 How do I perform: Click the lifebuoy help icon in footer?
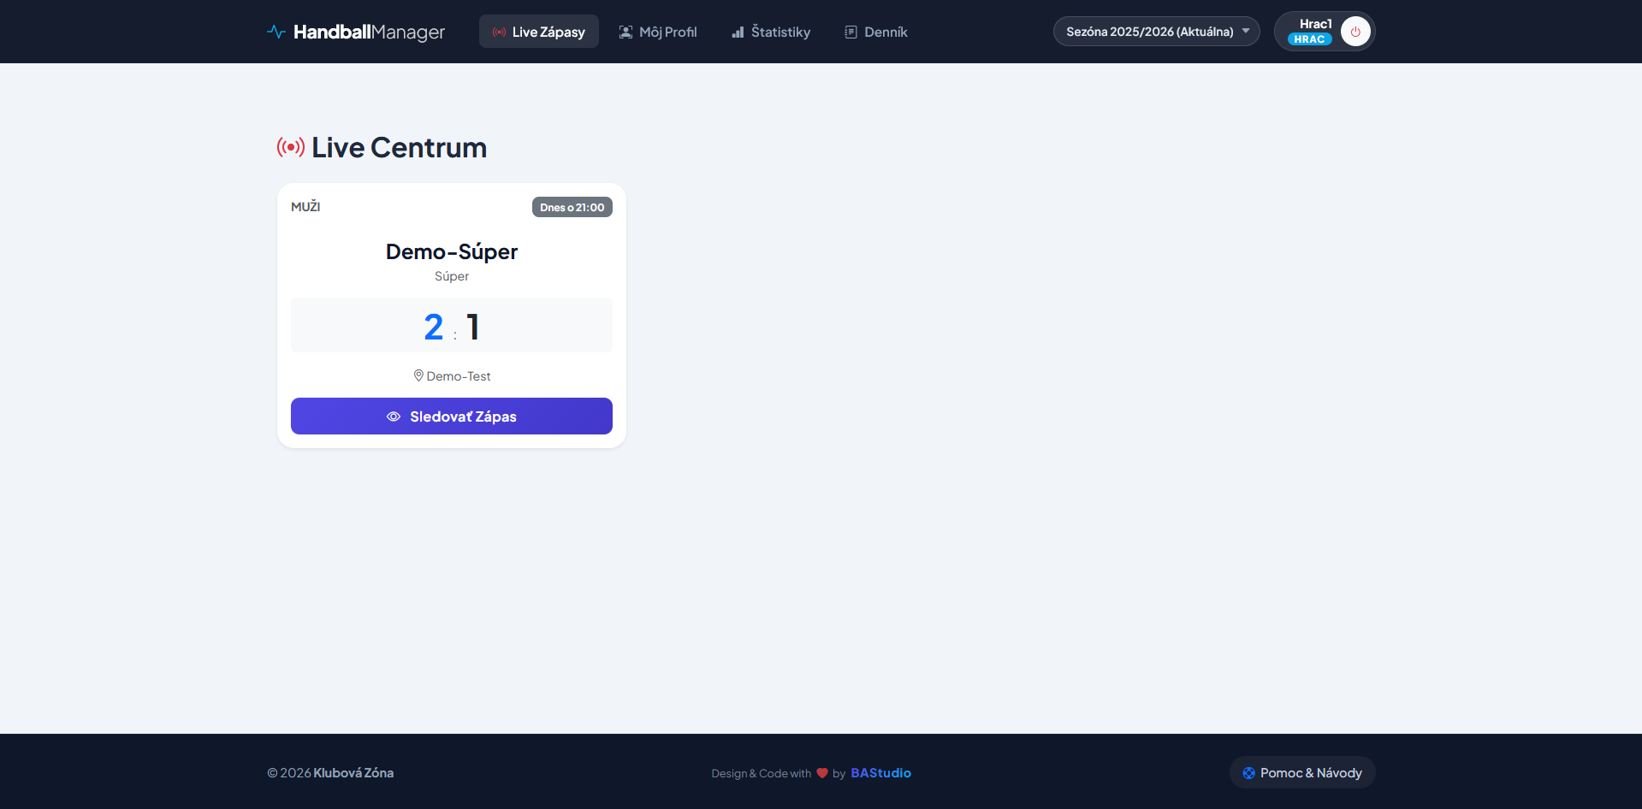[x=1248, y=773]
